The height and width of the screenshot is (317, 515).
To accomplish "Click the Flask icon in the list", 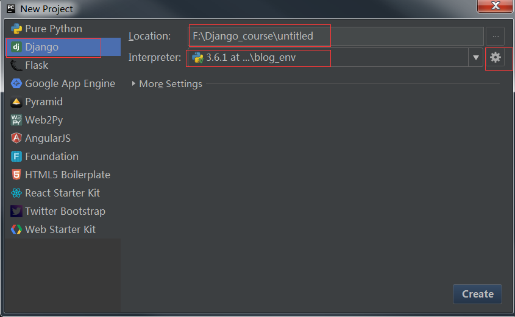I will coord(16,65).
